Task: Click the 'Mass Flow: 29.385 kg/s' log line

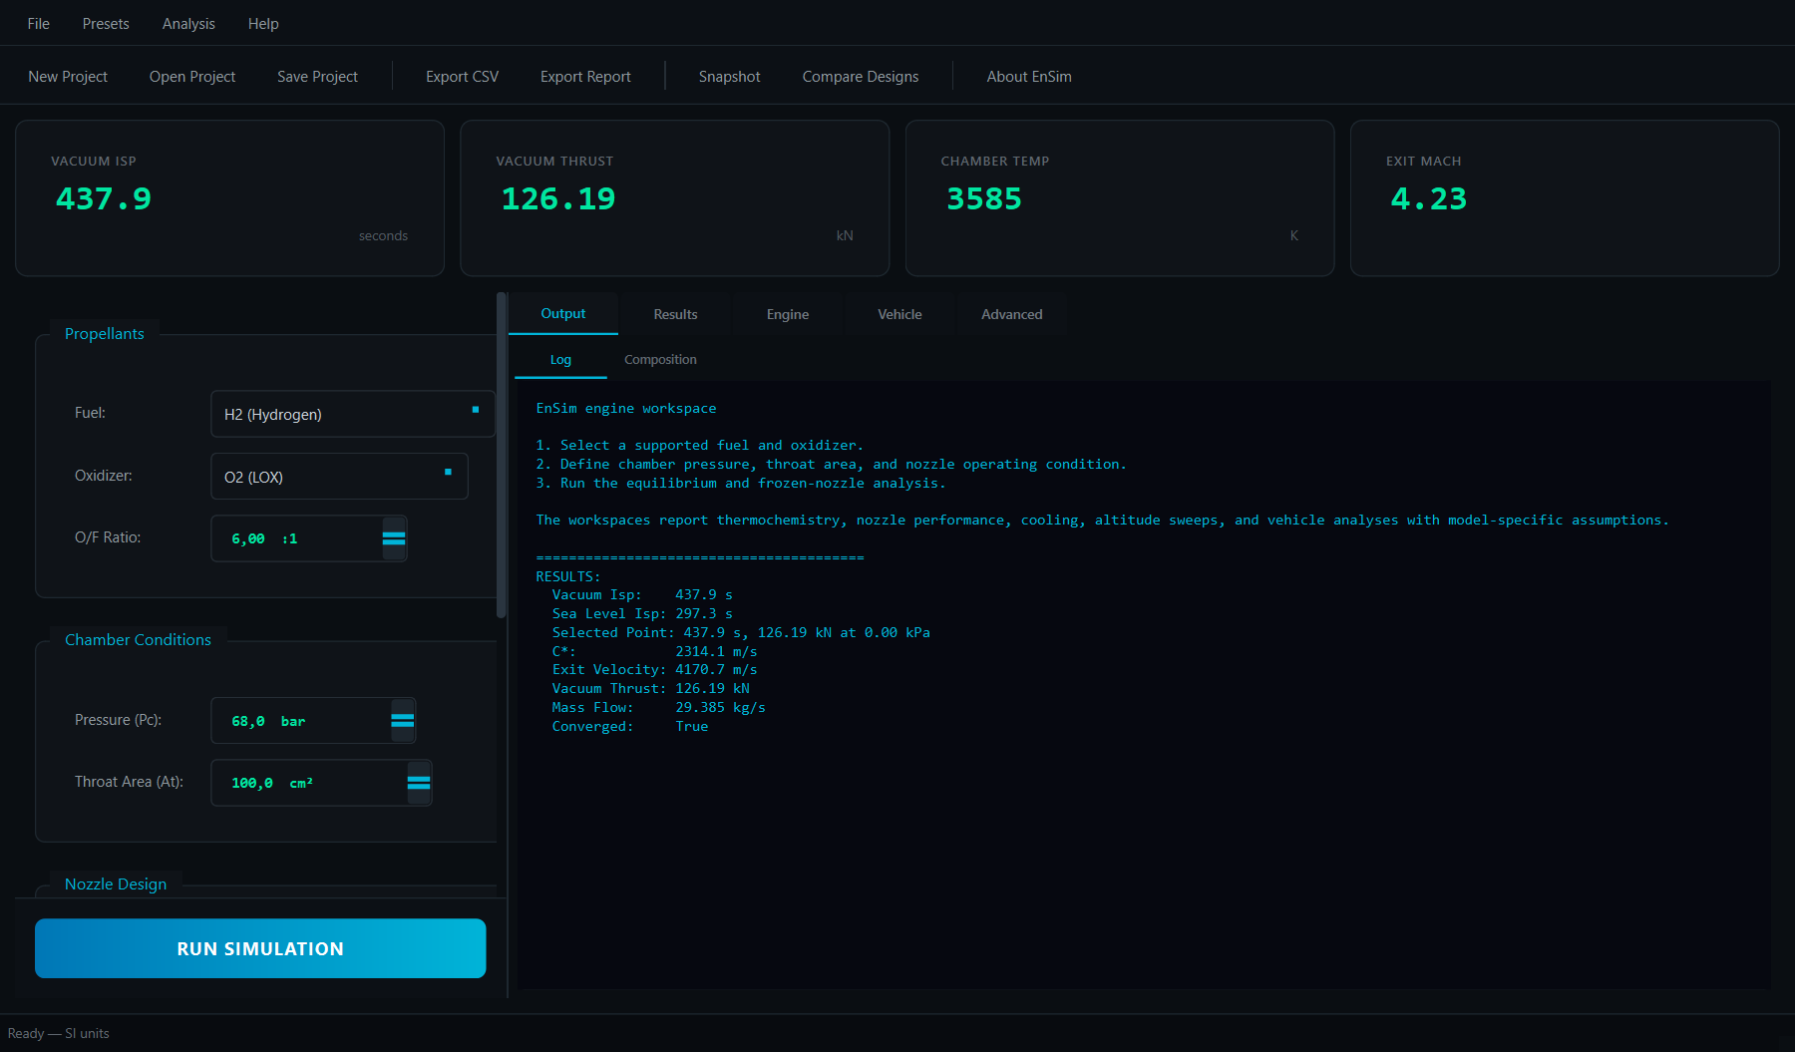Action: [x=658, y=707]
